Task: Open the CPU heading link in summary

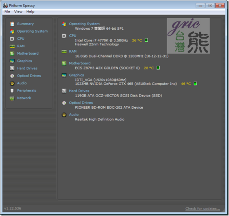Action: pos(73,36)
